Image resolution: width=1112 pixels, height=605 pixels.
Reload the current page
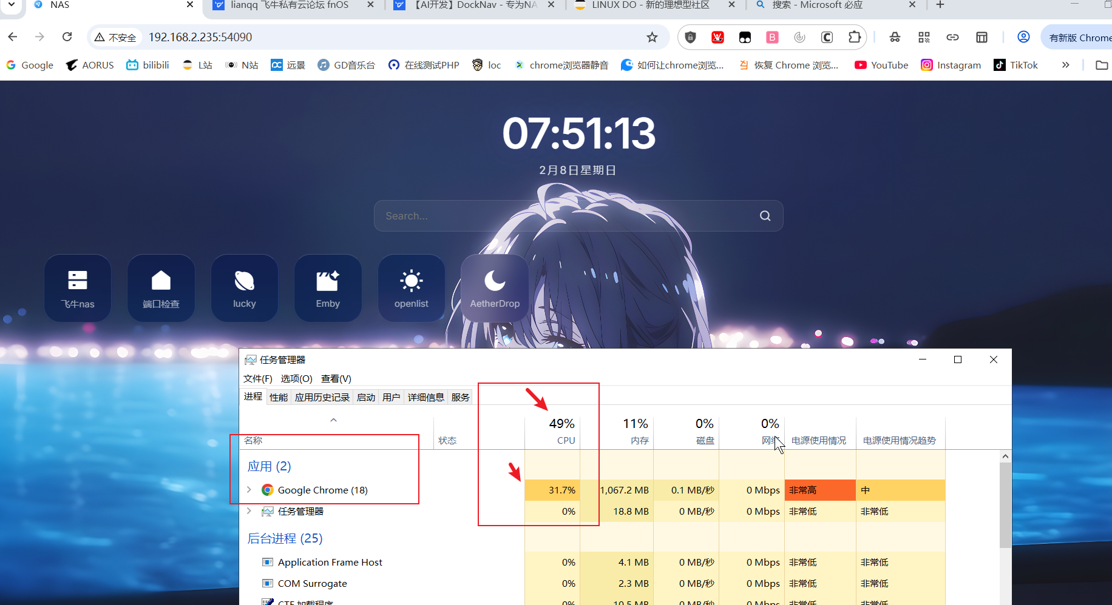tap(67, 37)
